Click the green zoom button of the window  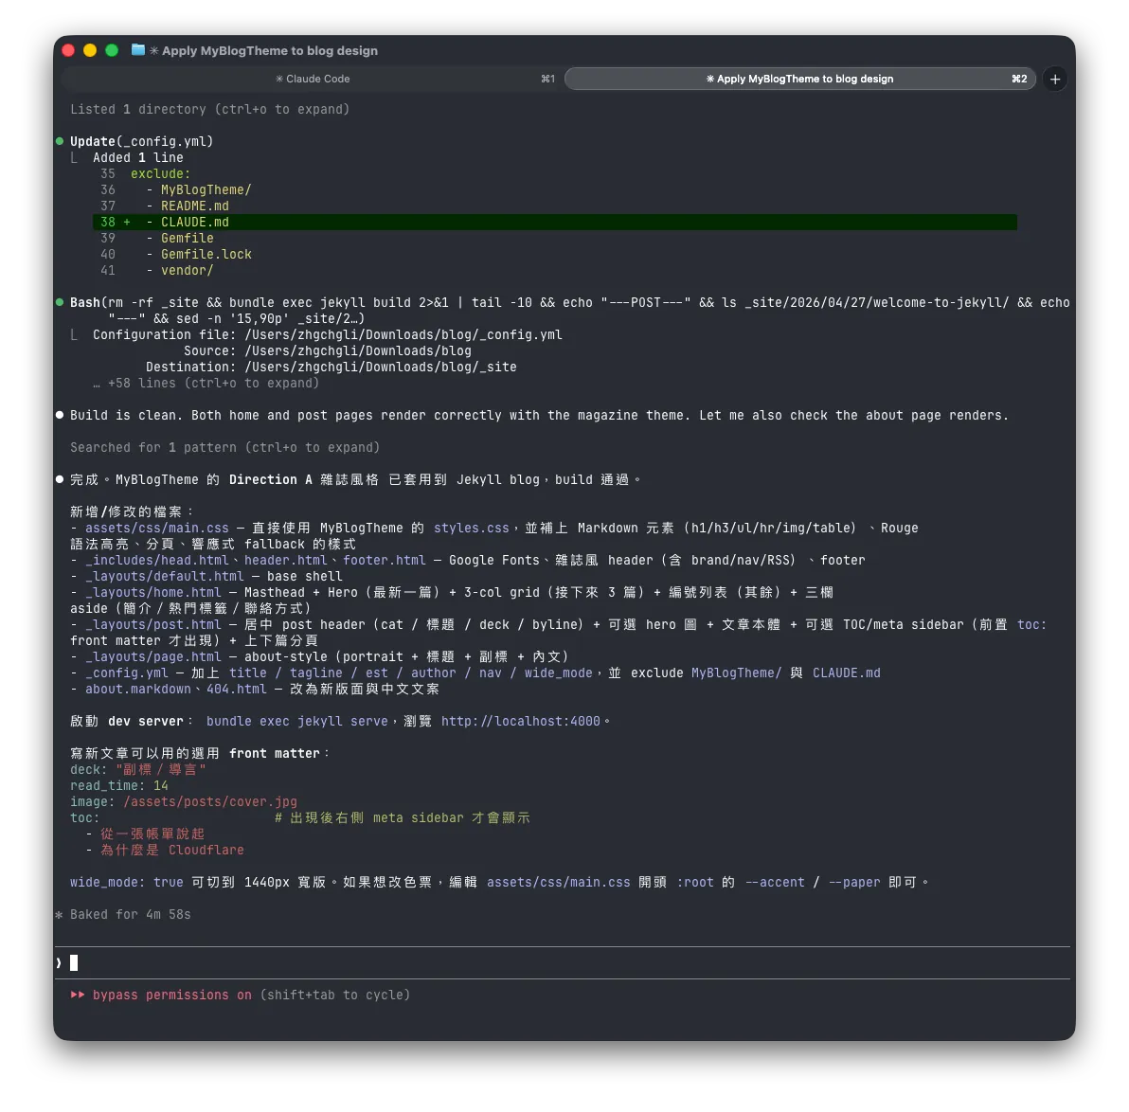[112, 50]
